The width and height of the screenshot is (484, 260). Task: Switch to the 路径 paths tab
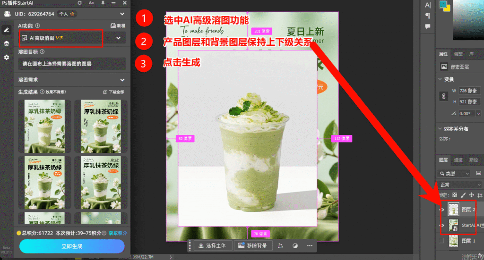474,160
